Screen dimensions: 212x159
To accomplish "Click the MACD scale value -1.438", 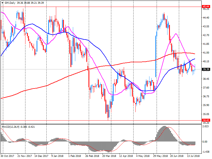I will tap(206, 152).
